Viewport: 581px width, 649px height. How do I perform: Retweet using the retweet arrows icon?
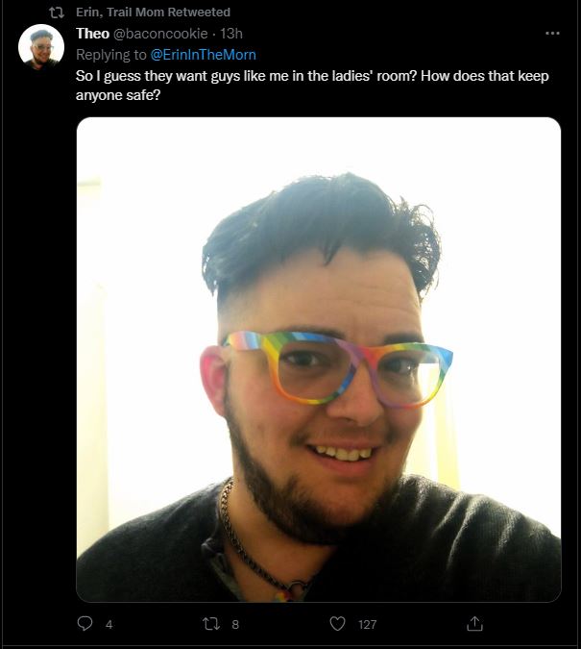tap(211, 624)
